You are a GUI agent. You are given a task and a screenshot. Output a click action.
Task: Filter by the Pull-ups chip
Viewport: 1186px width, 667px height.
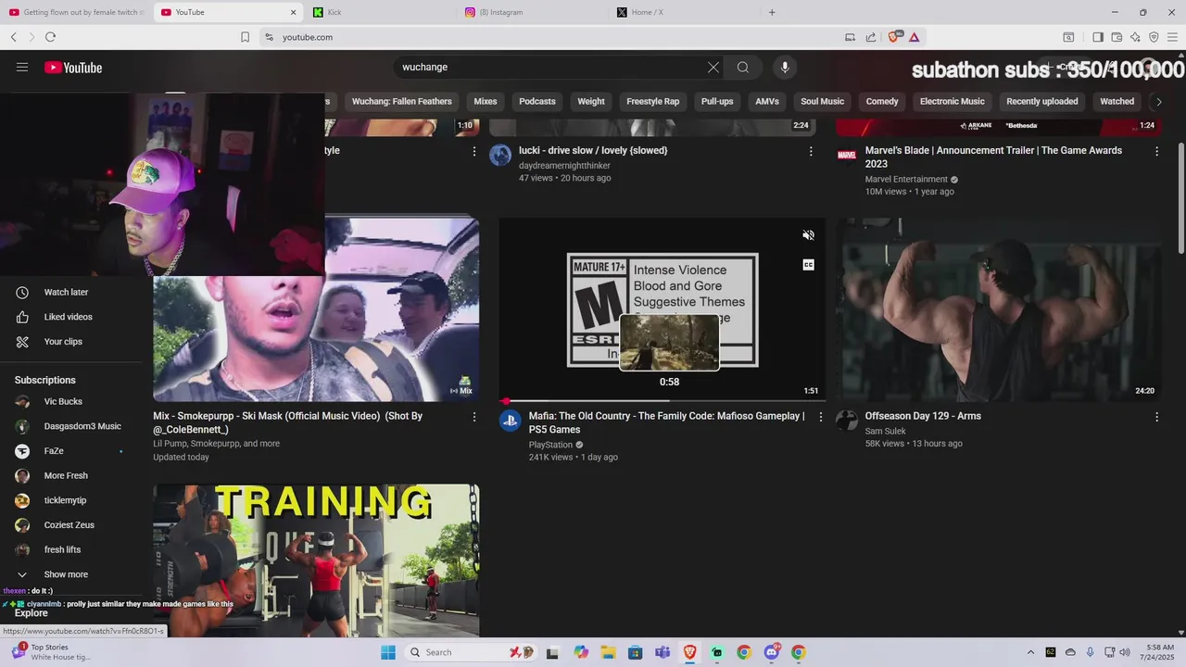(717, 102)
